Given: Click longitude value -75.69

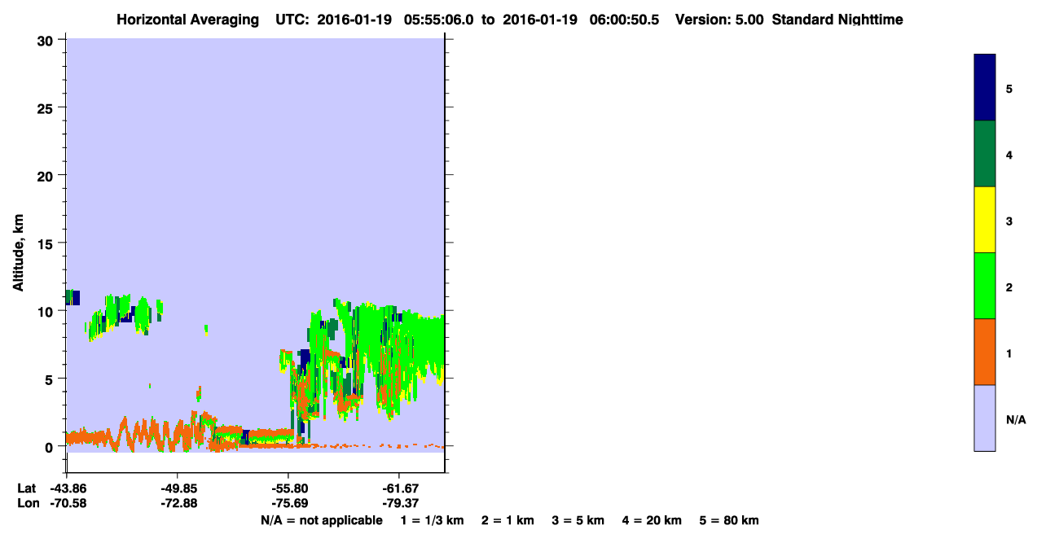Looking at the screenshot, I should pos(288,503).
